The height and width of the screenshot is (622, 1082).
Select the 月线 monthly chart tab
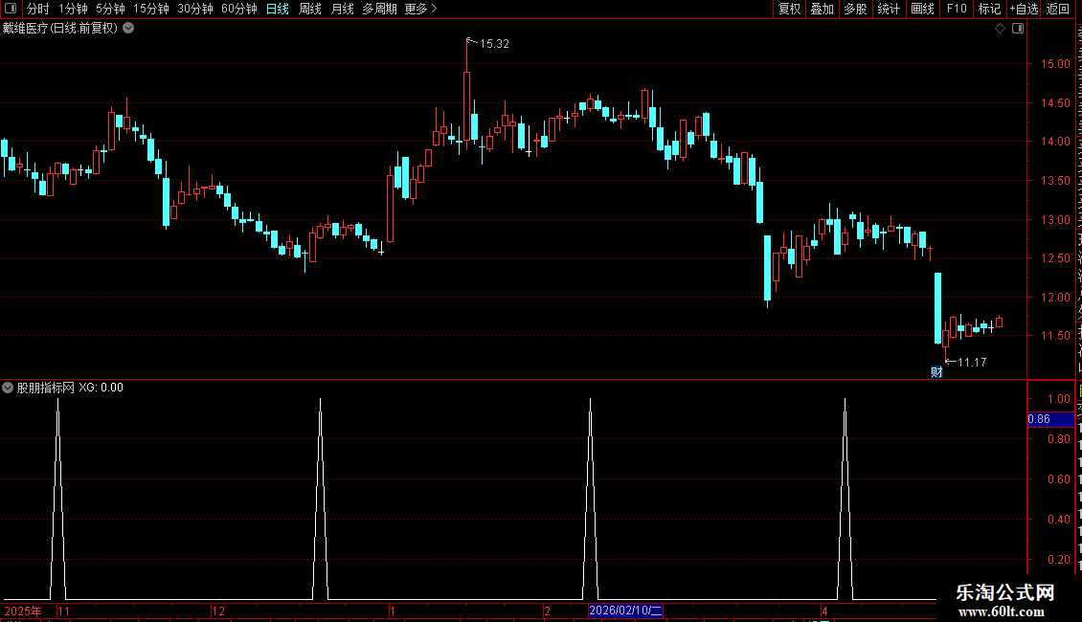pos(342,9)
